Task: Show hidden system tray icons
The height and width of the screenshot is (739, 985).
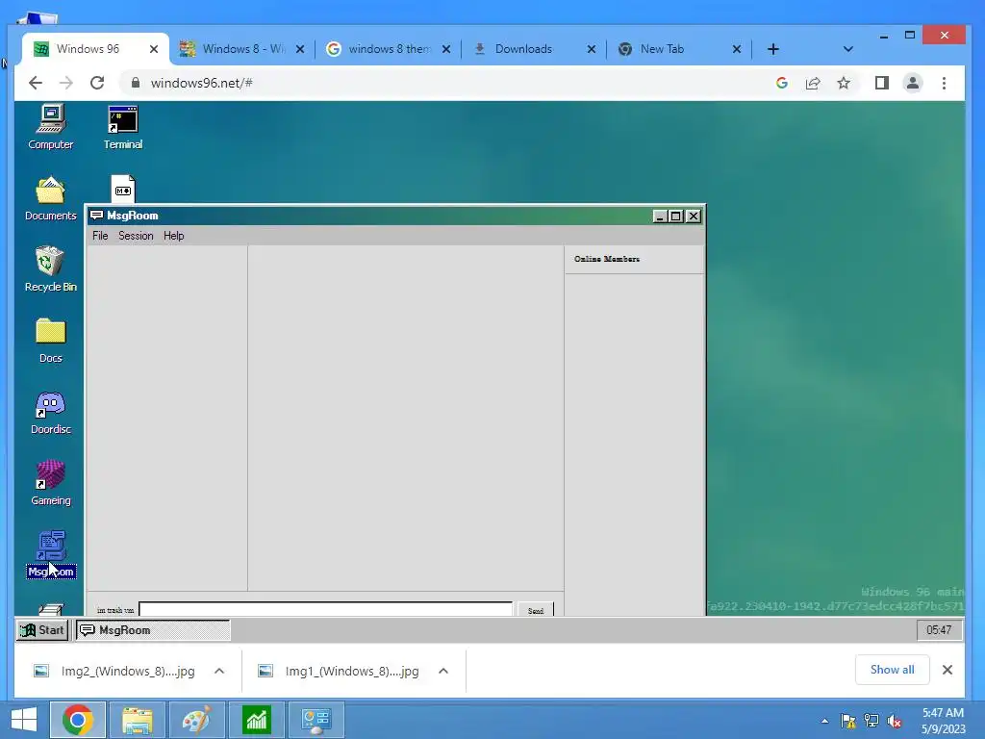Action: [x=824, y=721]
